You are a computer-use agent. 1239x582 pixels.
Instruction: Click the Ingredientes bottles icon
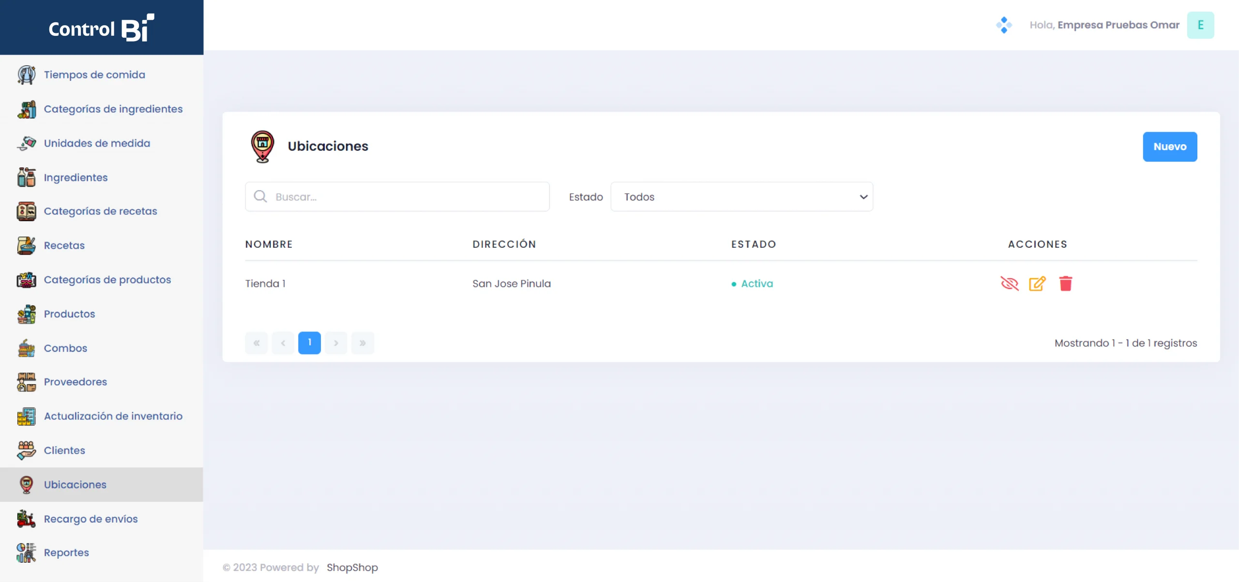(26, 178)
